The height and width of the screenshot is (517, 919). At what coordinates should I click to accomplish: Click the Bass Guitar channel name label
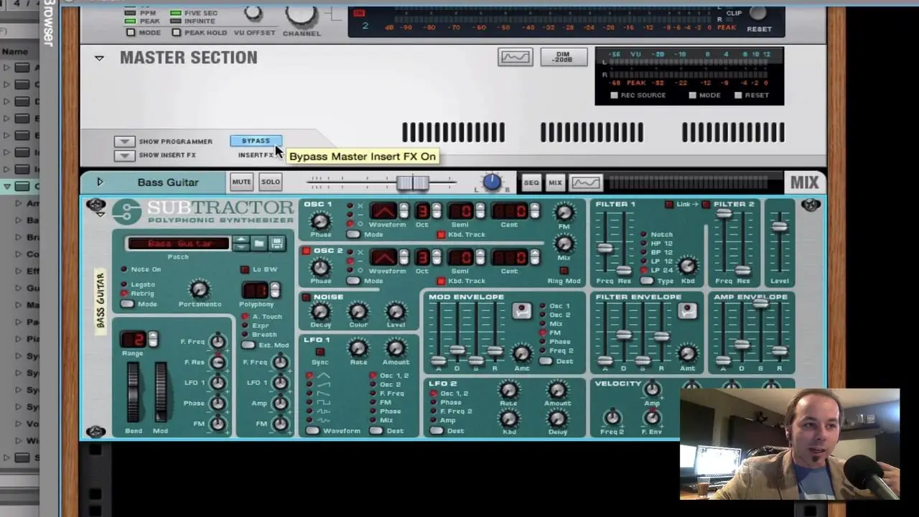[168, 182]
